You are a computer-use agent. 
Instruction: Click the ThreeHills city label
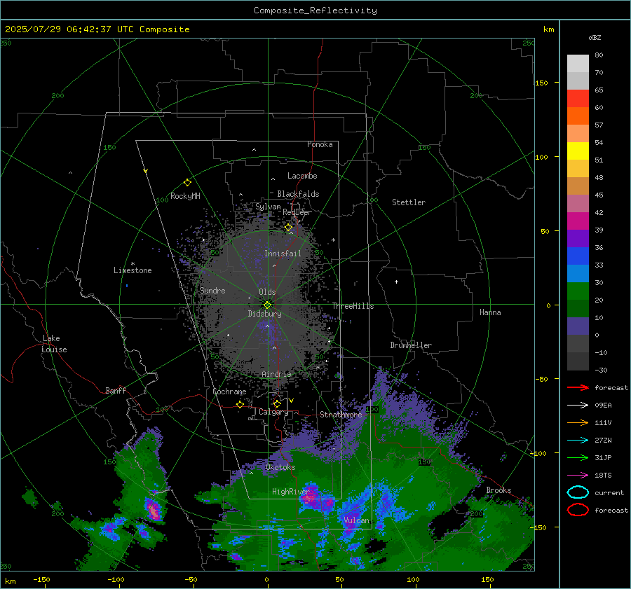pyautogui.click(x=353, y=306)
